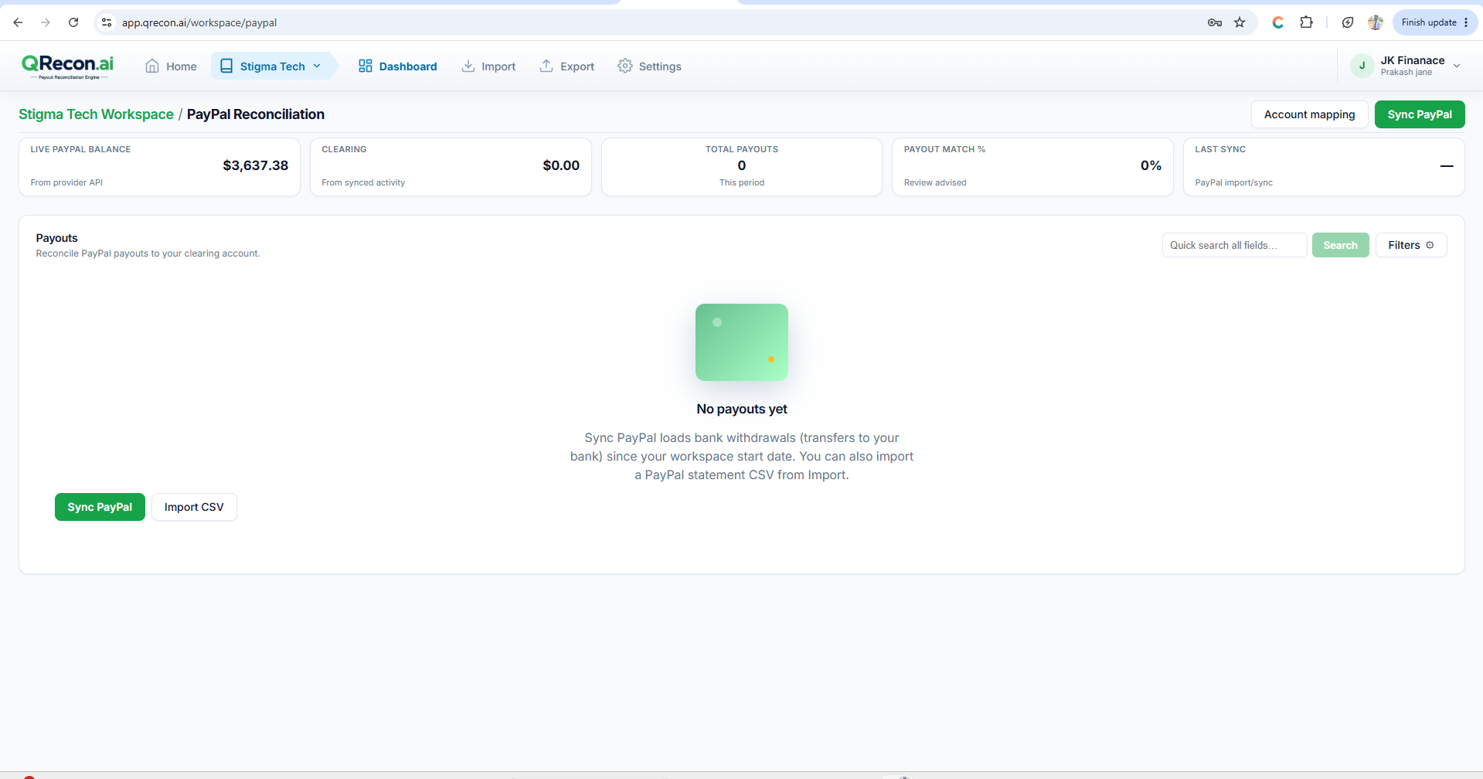Click the QRecon.ai logo

pos(68,66)
